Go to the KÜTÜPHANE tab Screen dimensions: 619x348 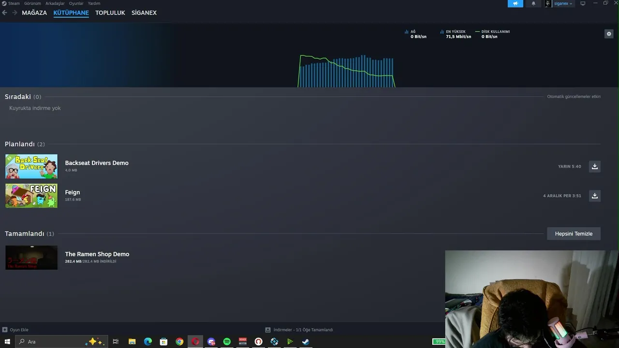tap(71, 13)
